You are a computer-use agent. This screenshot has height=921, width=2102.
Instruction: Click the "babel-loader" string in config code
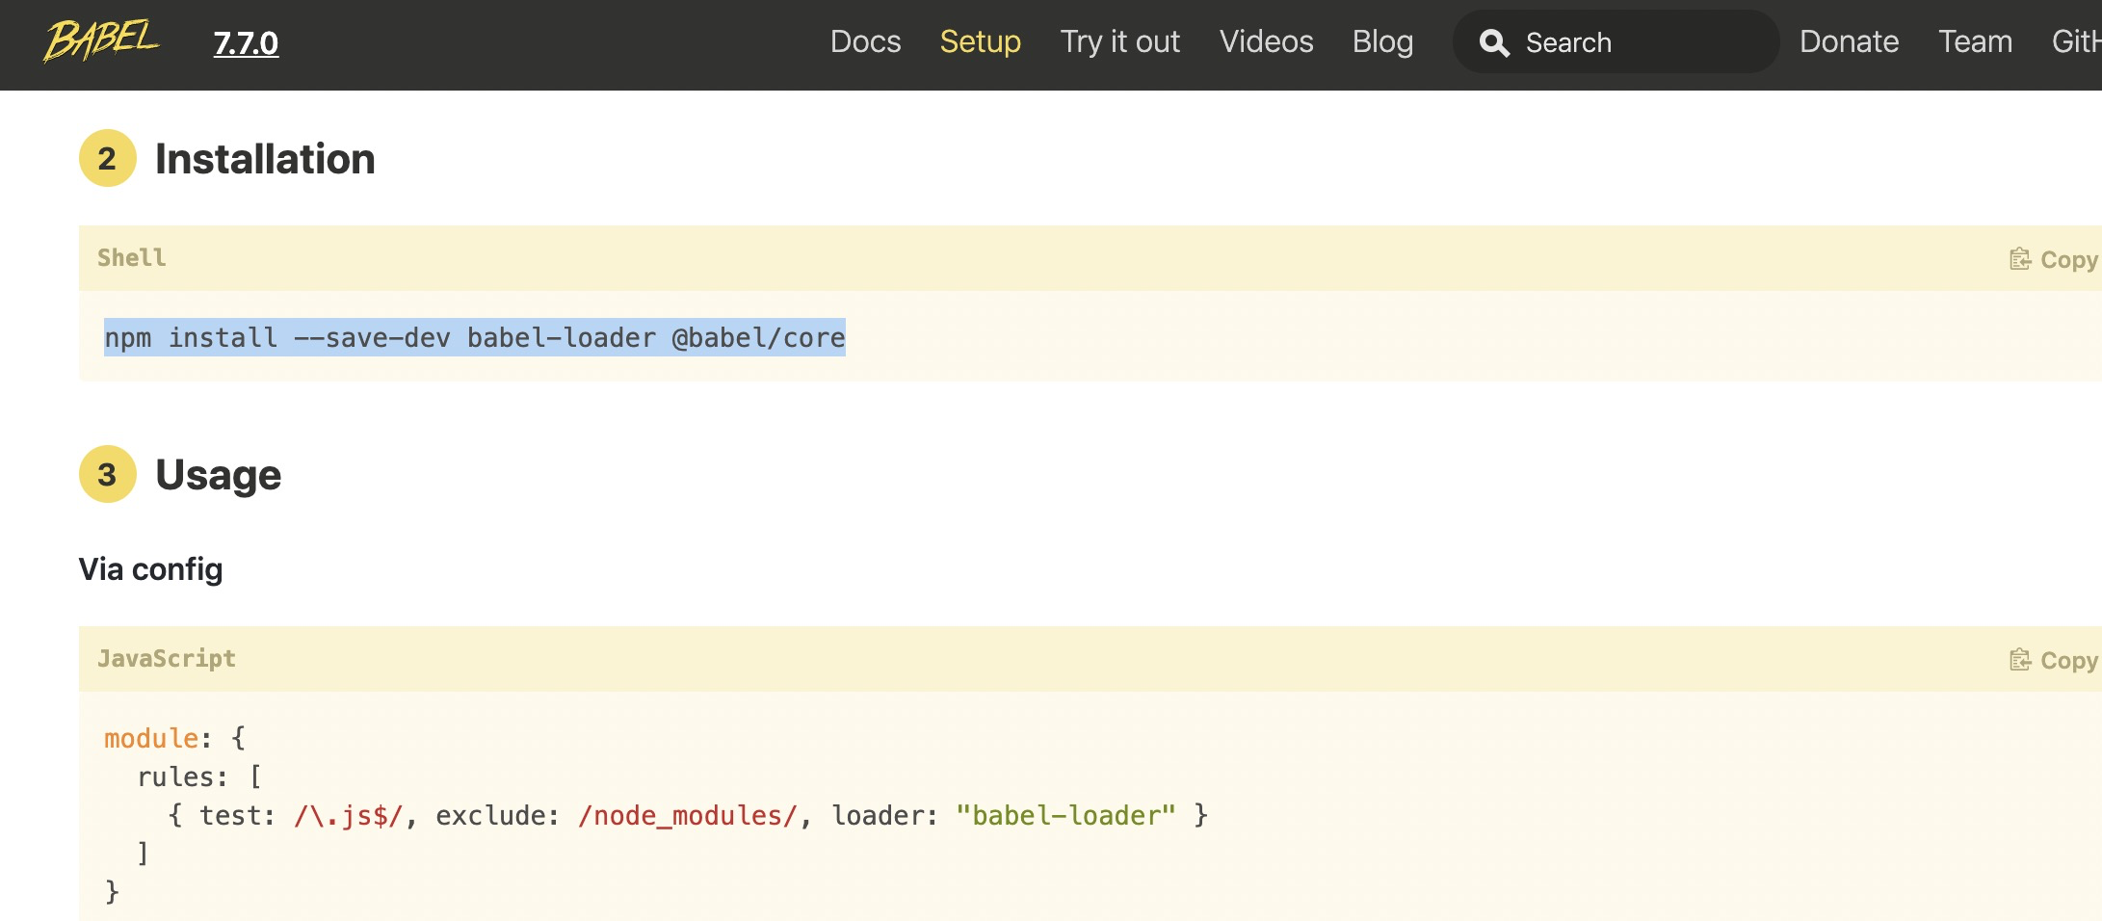click(1065, 816)
